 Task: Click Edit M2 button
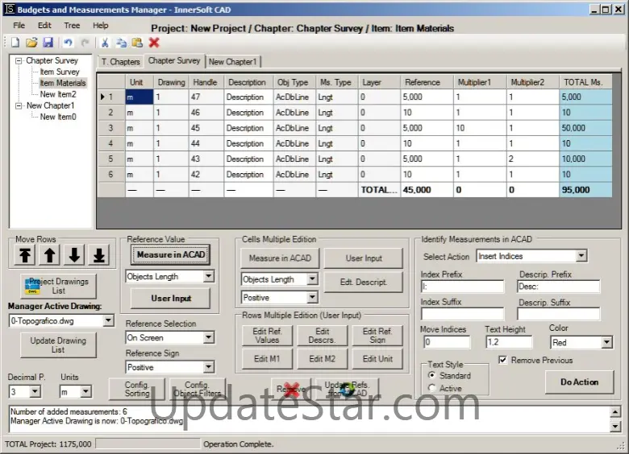point(322,359)
